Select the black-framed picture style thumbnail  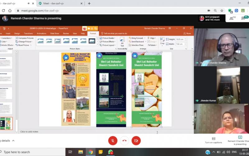[92, 41]
